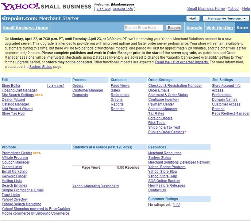This screenshot has height=223, width=251.
Task: Open the Yahoo! link in header
Action: point(233,9)
